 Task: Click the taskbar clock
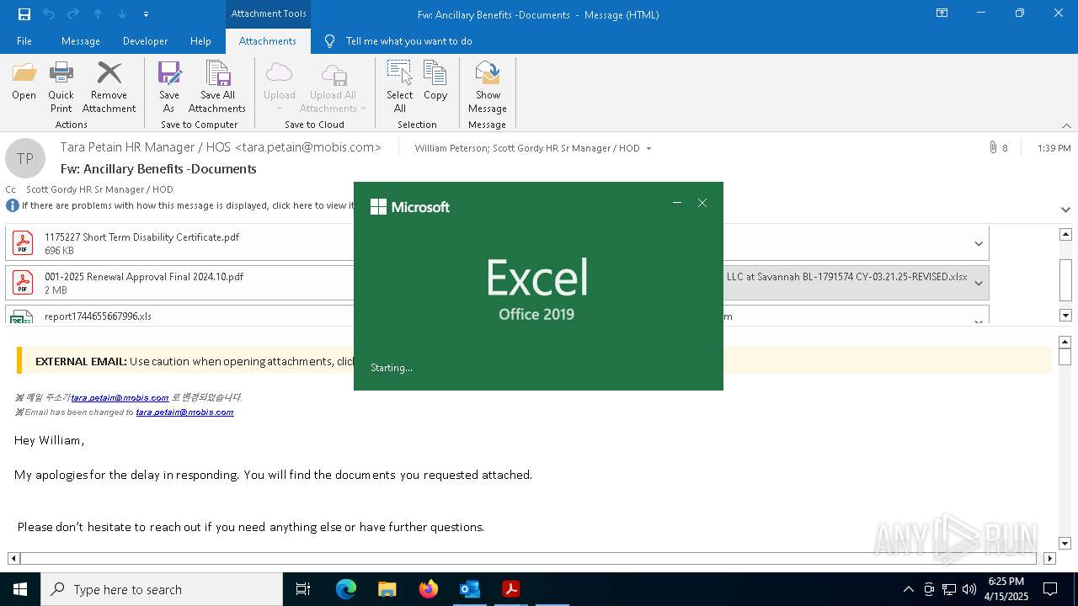pos(1006,589)
